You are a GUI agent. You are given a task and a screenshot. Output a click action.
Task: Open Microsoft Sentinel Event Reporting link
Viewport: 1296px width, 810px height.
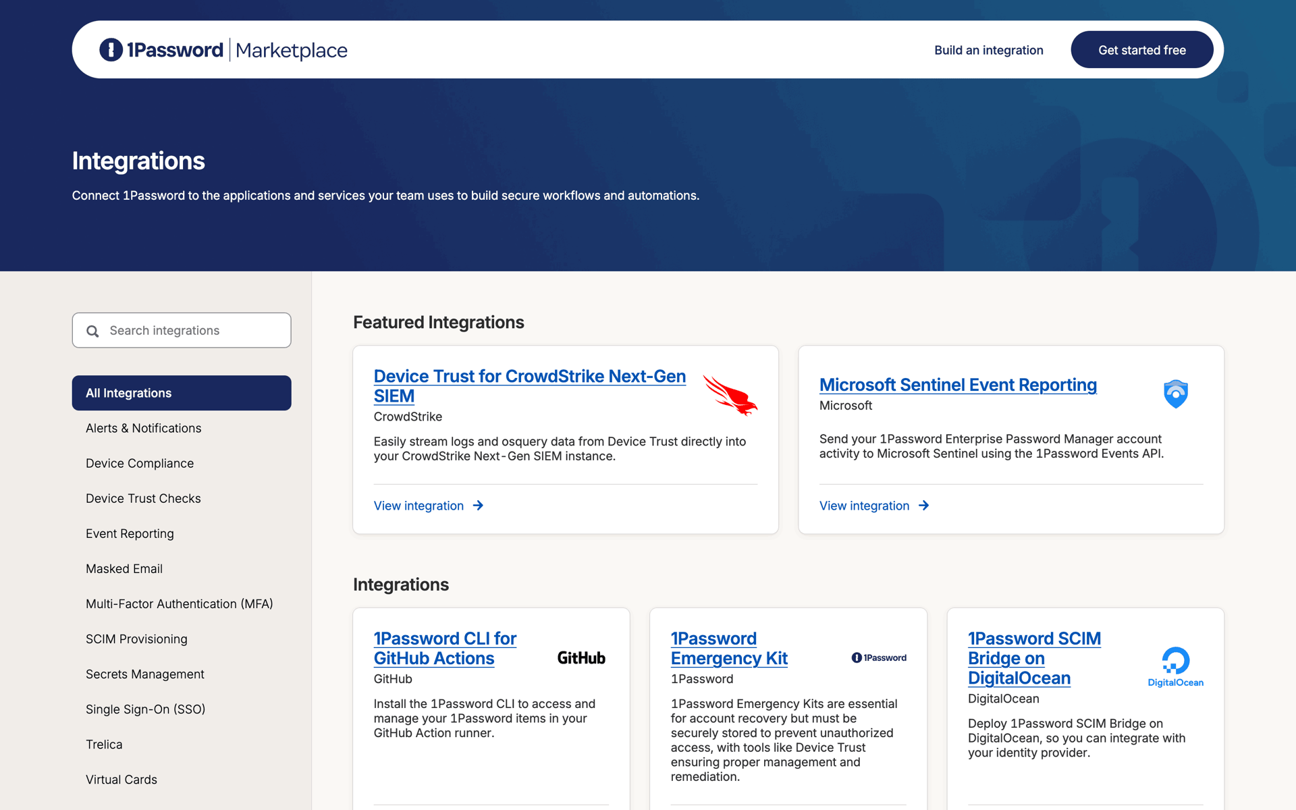point(958,385)
